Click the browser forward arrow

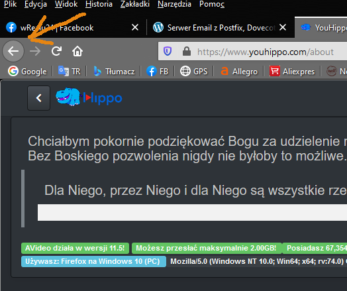[x=35, y=51]
